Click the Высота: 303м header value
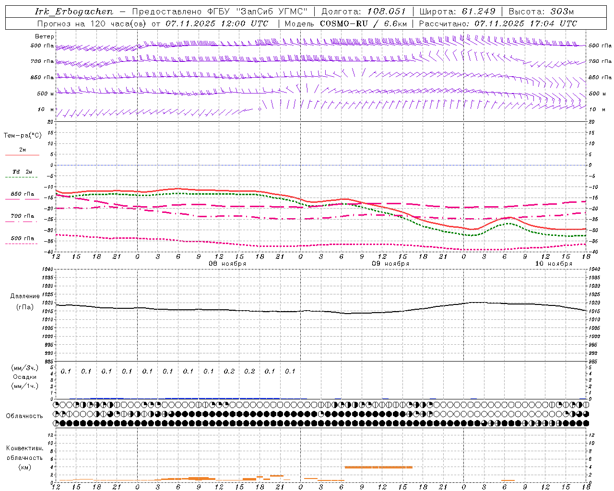 tap(541, 12)
